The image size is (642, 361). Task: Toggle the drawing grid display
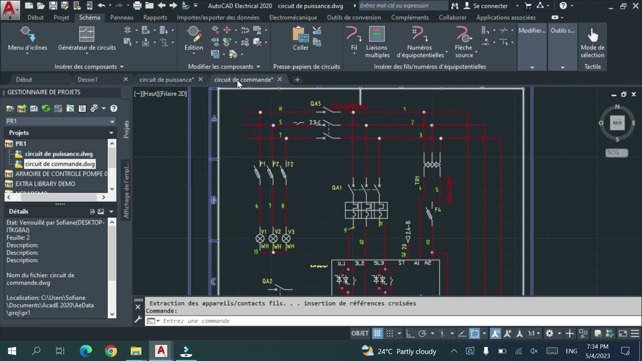pyautogui.click(x=377, y=333)
